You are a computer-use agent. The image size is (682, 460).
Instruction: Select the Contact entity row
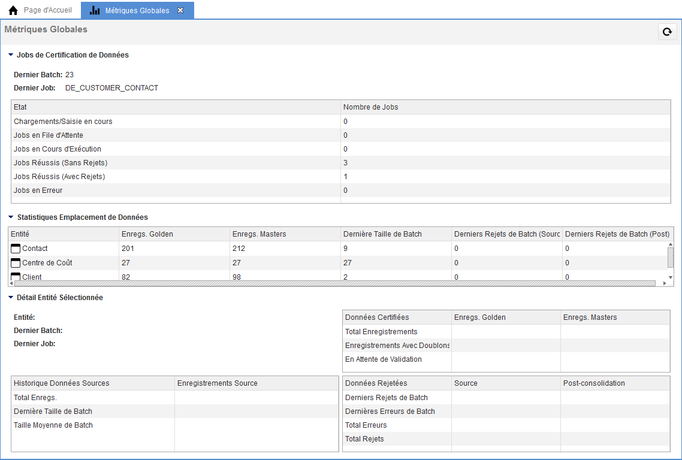[338, 248]
